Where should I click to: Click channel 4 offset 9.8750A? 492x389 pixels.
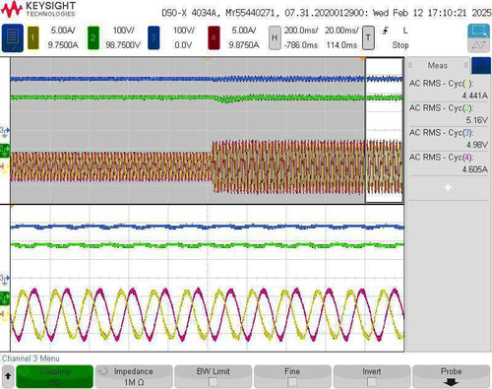[x=244, y=45]
